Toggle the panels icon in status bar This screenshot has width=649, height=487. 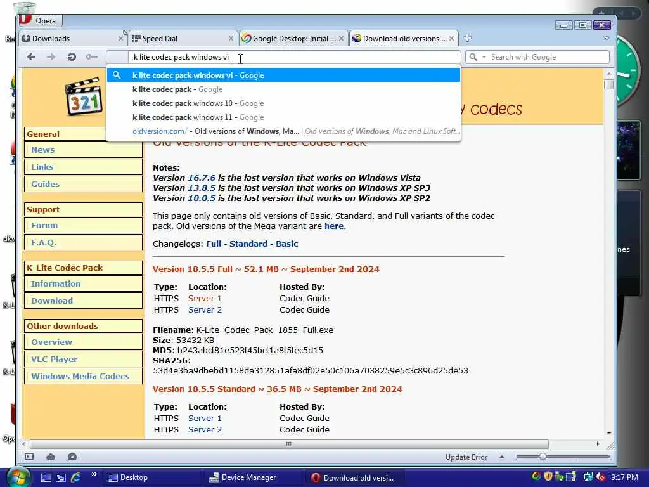point(29,457)
